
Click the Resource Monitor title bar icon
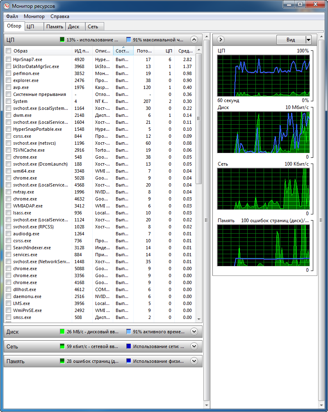7,6
